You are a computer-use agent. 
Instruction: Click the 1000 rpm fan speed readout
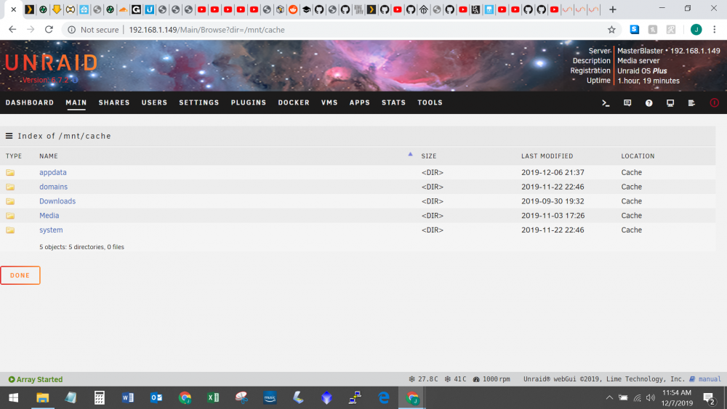click(x=491, y=379)
